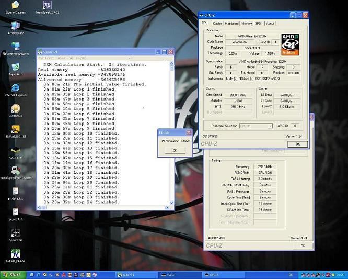Click the red M tray icon
This screenshot has width=348, height=279.
(328, 275)
